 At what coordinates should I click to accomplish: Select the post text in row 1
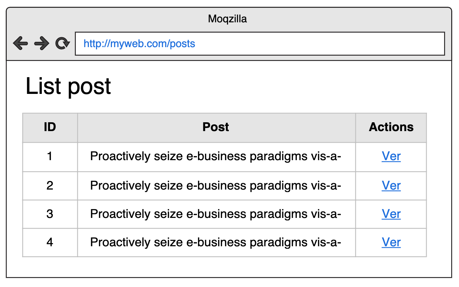pos(215,156)
